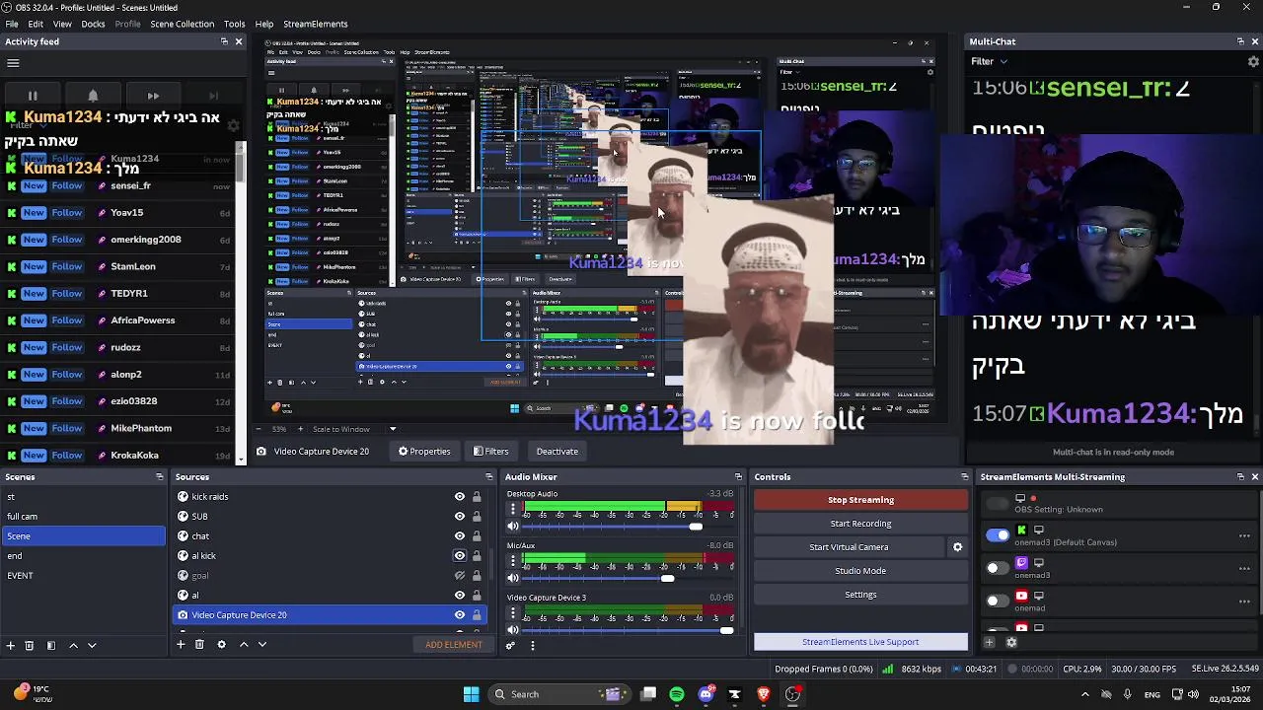The height and width of the screenshot is (710, 1263).
Task: Open the Activity feed hamburger menu
Action: coord(13,63)
